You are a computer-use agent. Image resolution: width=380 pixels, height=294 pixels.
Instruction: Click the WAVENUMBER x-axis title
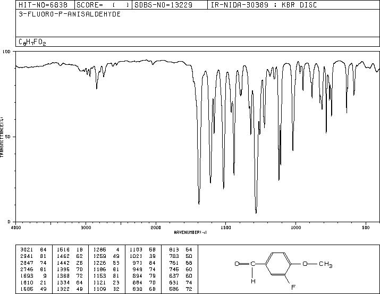pos(190,232)
